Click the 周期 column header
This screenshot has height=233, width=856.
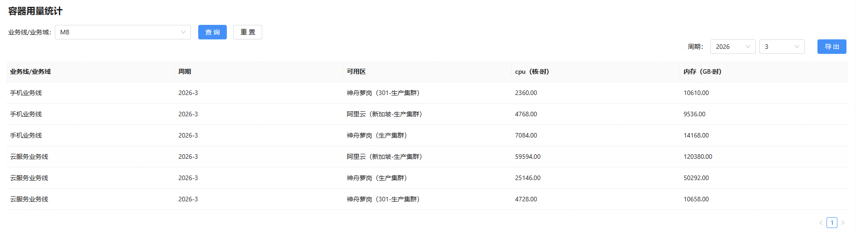(185, 71)
